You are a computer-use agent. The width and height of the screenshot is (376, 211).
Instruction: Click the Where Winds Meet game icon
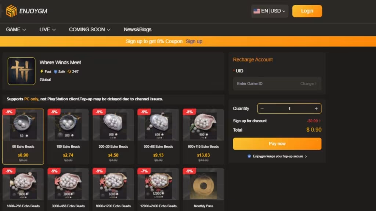[x=21, y=71]
